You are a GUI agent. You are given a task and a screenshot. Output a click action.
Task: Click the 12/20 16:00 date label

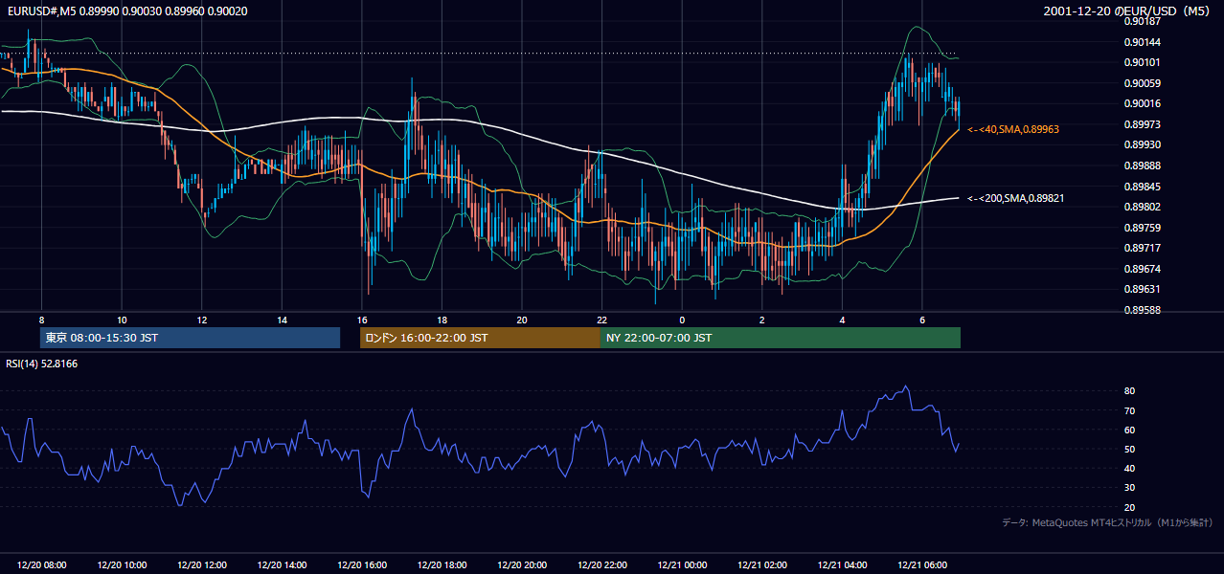coord(362,565)
